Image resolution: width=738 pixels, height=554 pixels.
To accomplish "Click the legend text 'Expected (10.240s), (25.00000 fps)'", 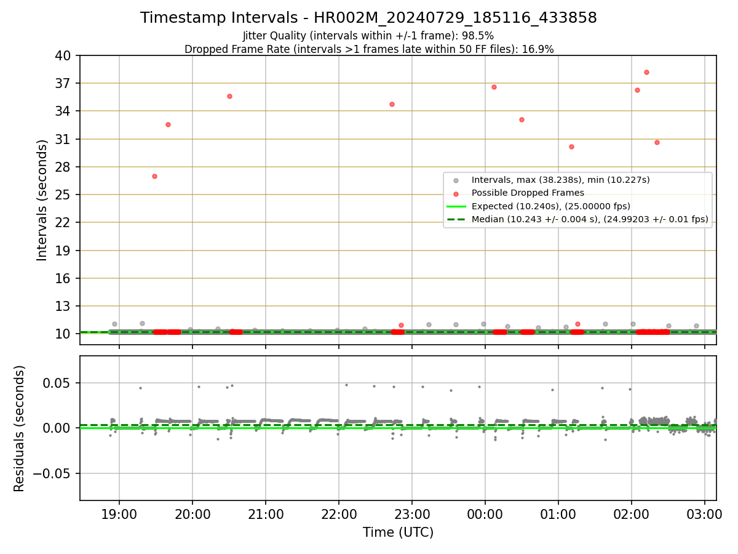I will click(550, 206).
